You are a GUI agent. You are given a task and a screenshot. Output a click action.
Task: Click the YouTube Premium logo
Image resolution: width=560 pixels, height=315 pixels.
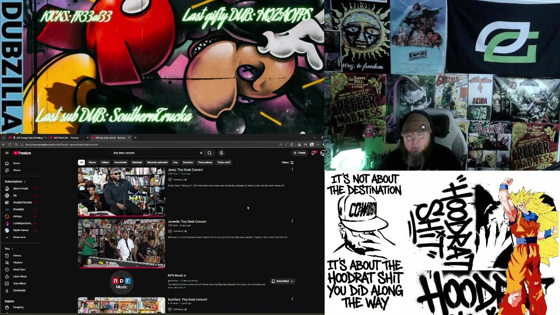22,153
